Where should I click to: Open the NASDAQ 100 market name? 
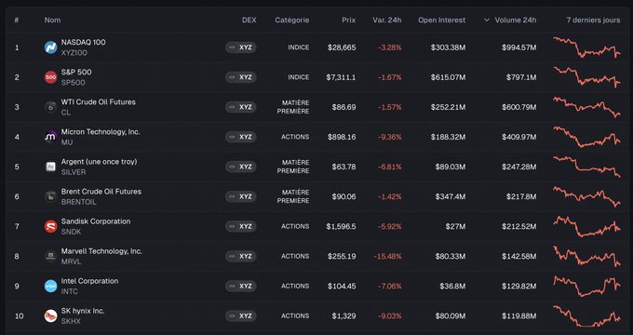click(x=83, y=43)
